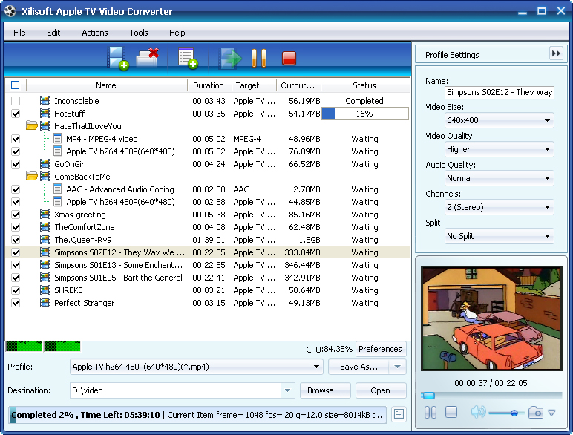Image resolution: width=573 pixels, height=435 pixels.
Task: Click the Status column header
Action: 364,85
